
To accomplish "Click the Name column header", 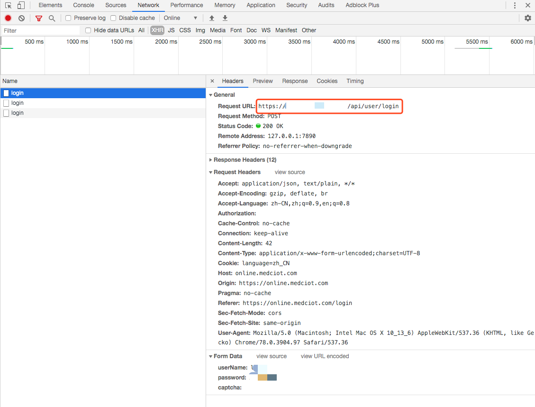I will tap(103, 81).
